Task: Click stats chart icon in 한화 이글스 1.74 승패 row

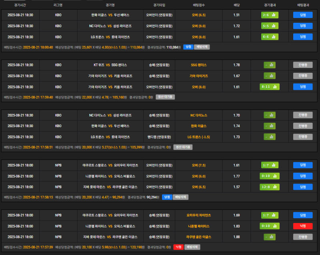Action: pyautogui.click(x=272, y=126)
